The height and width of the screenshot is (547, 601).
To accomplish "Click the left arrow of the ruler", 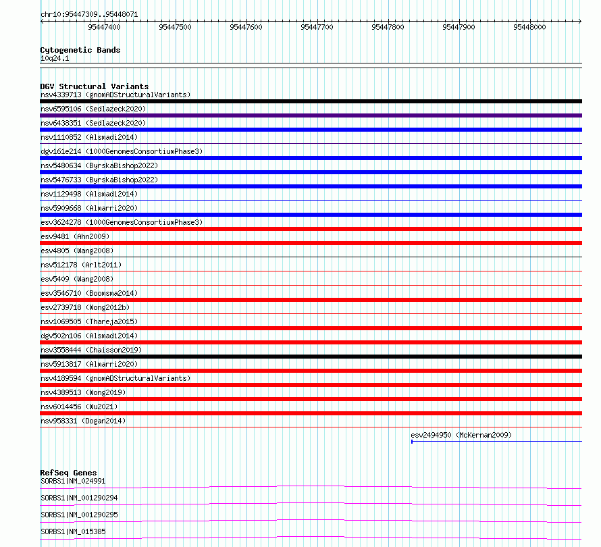I will click(x=42, y=21).
